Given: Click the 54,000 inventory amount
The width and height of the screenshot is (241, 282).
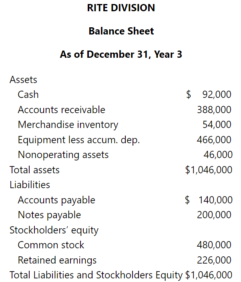Looking at the screenshot, I should (217, 125).
